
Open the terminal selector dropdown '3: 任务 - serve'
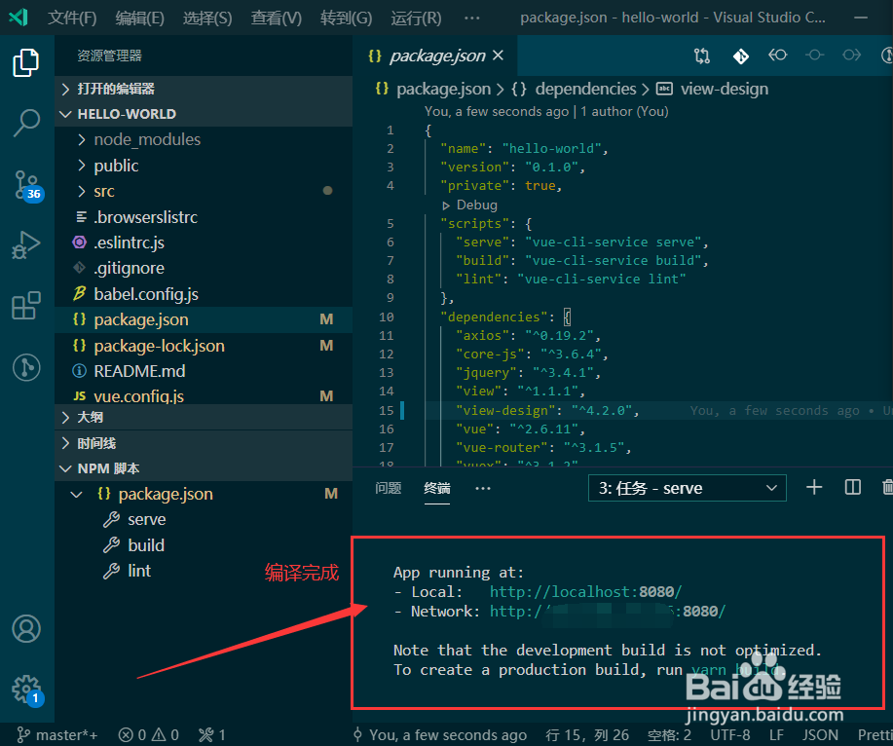point(687,488)
